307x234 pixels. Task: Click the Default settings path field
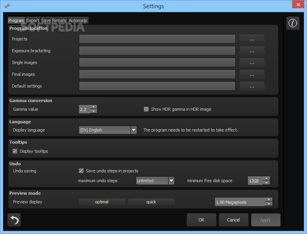(x=157, y=86)
